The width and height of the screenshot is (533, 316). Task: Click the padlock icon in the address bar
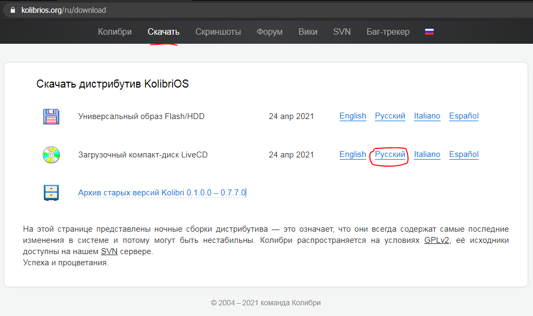[x=14, y=10]
